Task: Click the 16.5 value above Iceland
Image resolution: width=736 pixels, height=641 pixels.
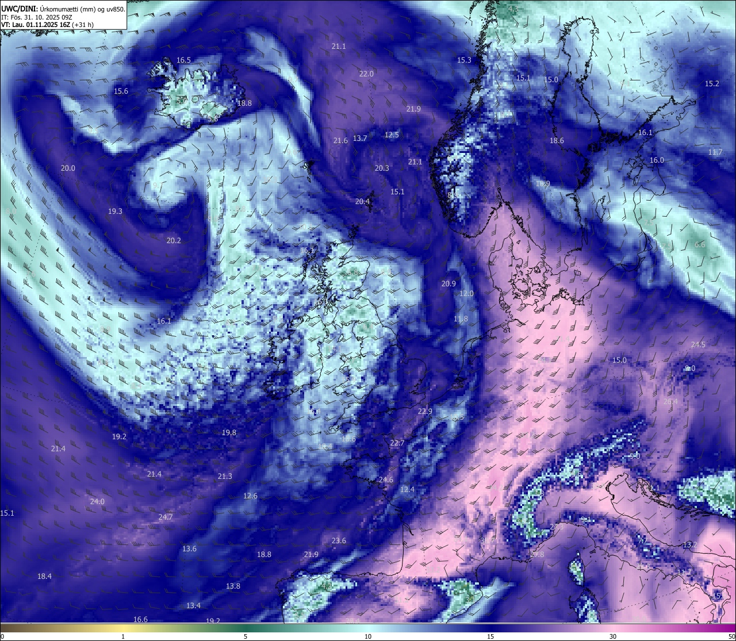Action: 183,60
